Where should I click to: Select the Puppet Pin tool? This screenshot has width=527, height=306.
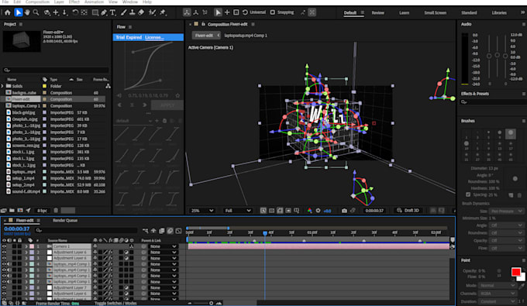163,12
